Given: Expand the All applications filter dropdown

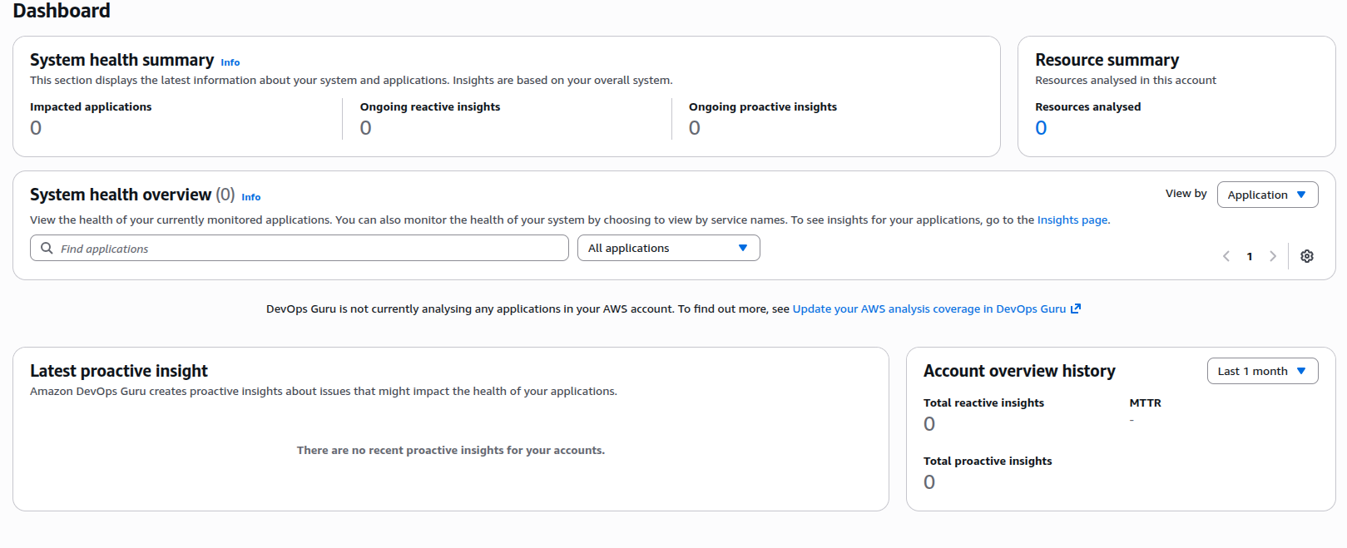Looking at the screenshot, I should click(668, 249).
